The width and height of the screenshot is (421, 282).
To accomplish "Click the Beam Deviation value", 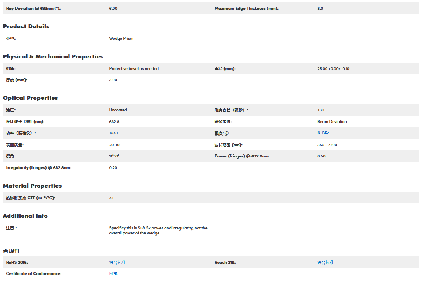I will pos(332,121).
